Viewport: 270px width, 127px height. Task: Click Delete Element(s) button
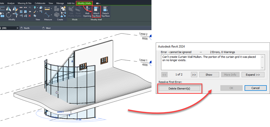point(179,89)
